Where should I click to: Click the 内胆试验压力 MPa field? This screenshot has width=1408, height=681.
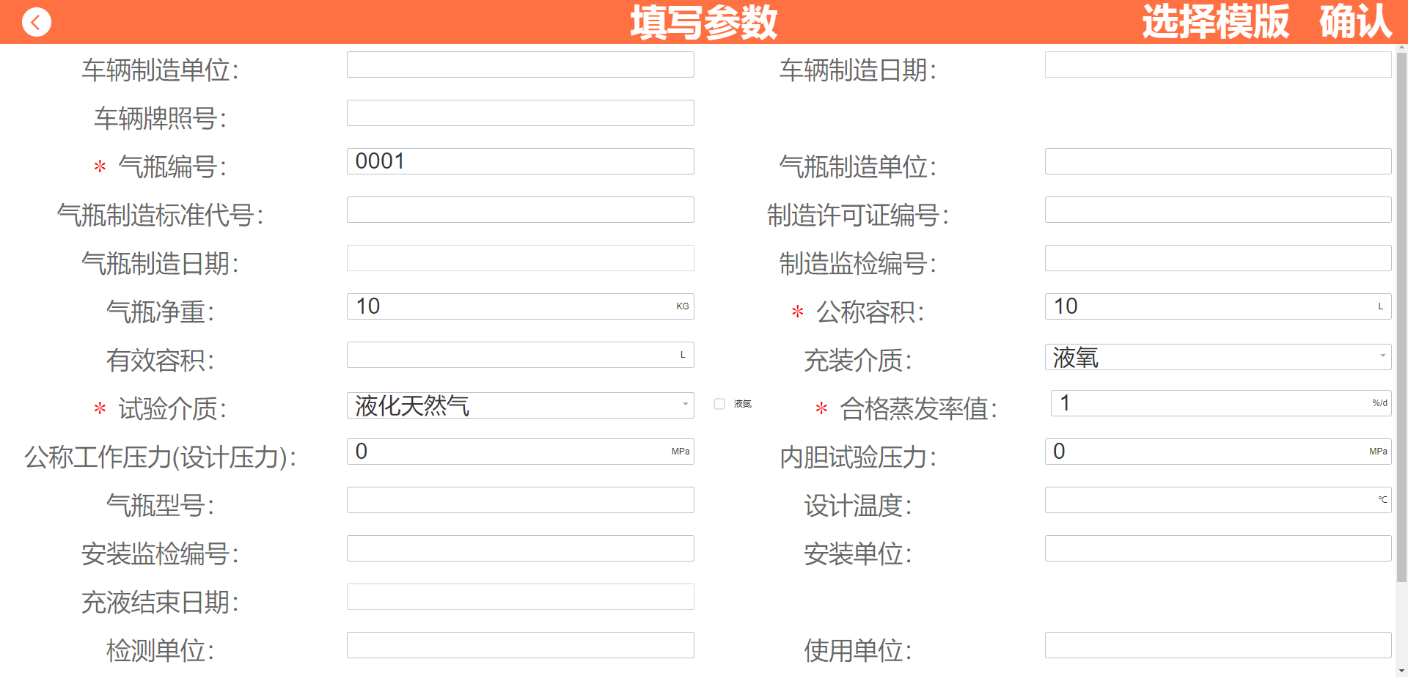[1218, 452]
